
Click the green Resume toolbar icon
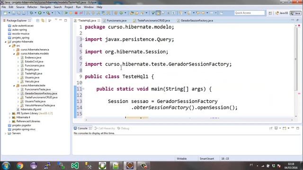66,13
